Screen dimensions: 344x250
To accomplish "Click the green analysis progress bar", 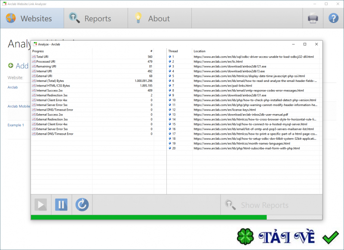I will point(148,217).
